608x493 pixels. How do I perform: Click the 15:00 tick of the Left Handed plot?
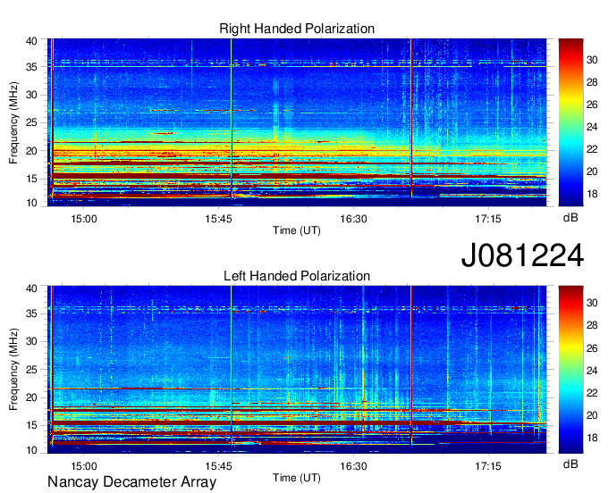[84, 466]
